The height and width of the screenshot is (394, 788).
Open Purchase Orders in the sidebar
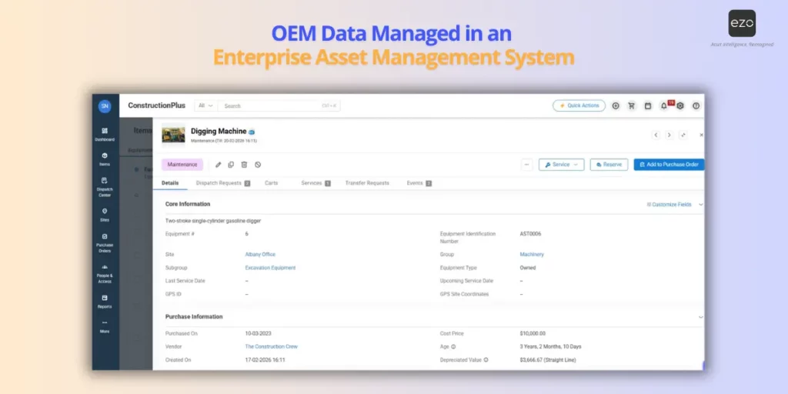[x=105, y=242]
